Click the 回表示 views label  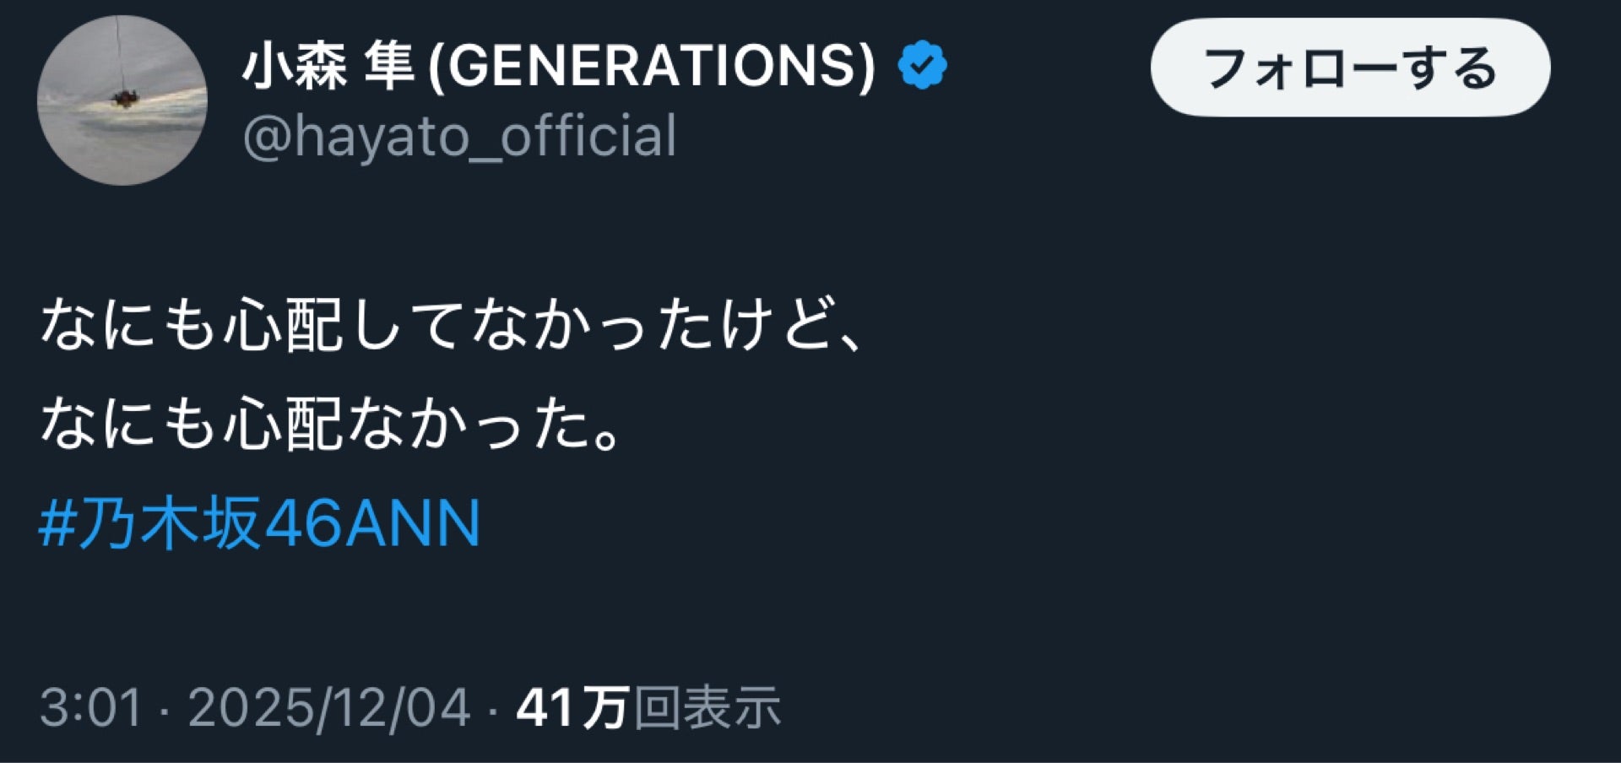tap(707, 707)
